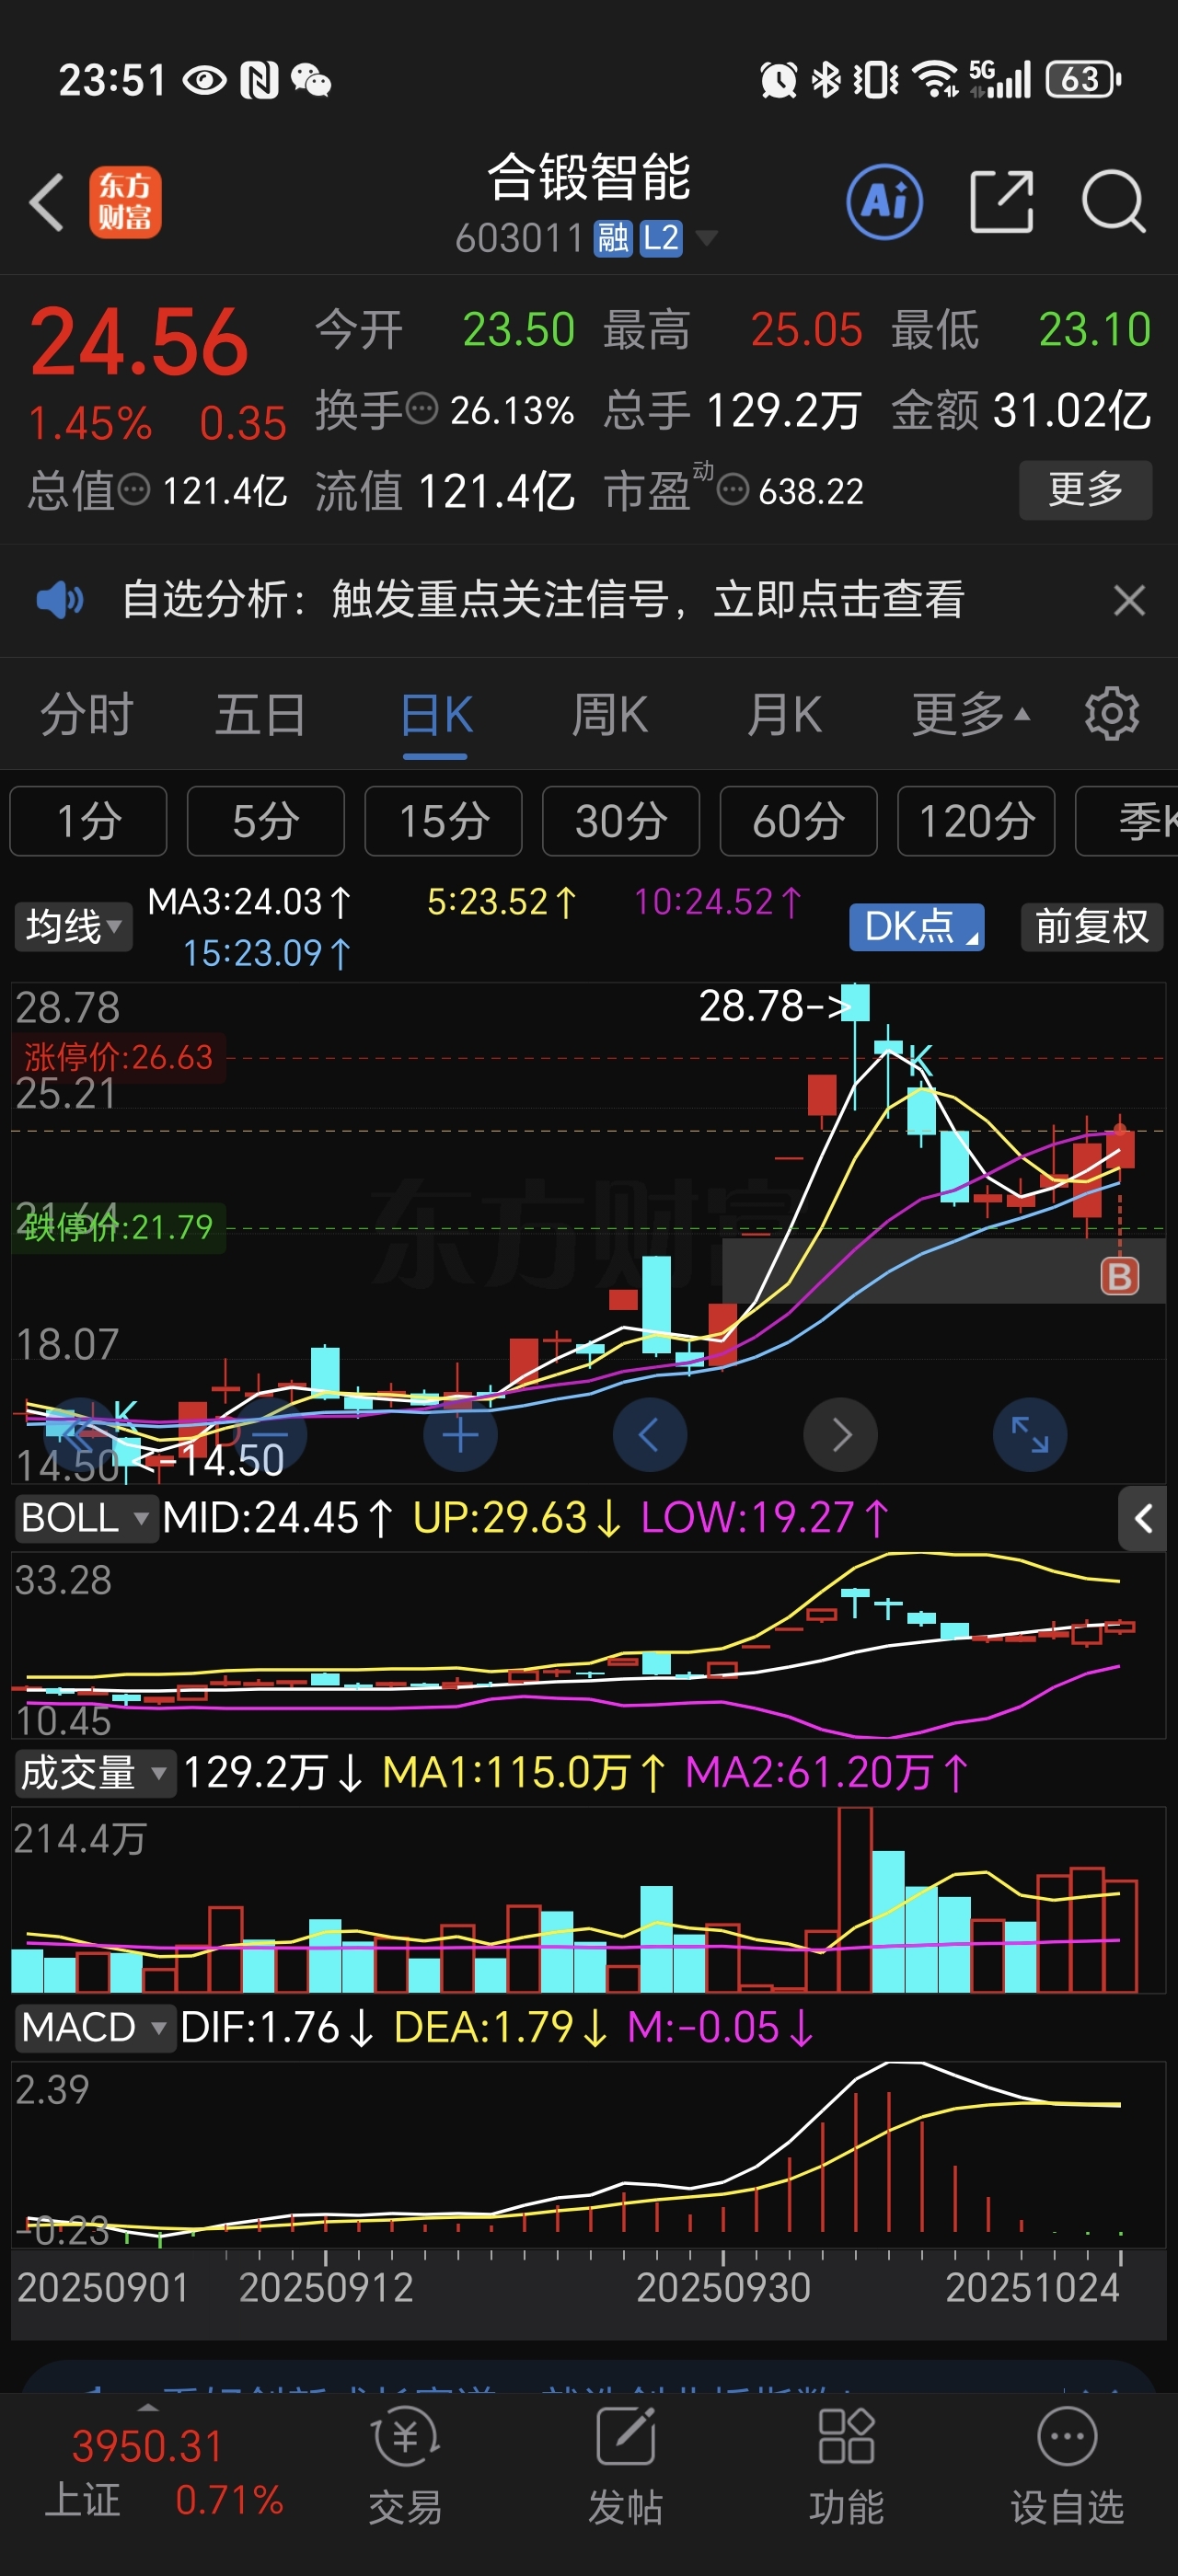The image size is (1178, 2576).
Task: Move chart right with arrow button
Action: click(x=840, y=1435)
